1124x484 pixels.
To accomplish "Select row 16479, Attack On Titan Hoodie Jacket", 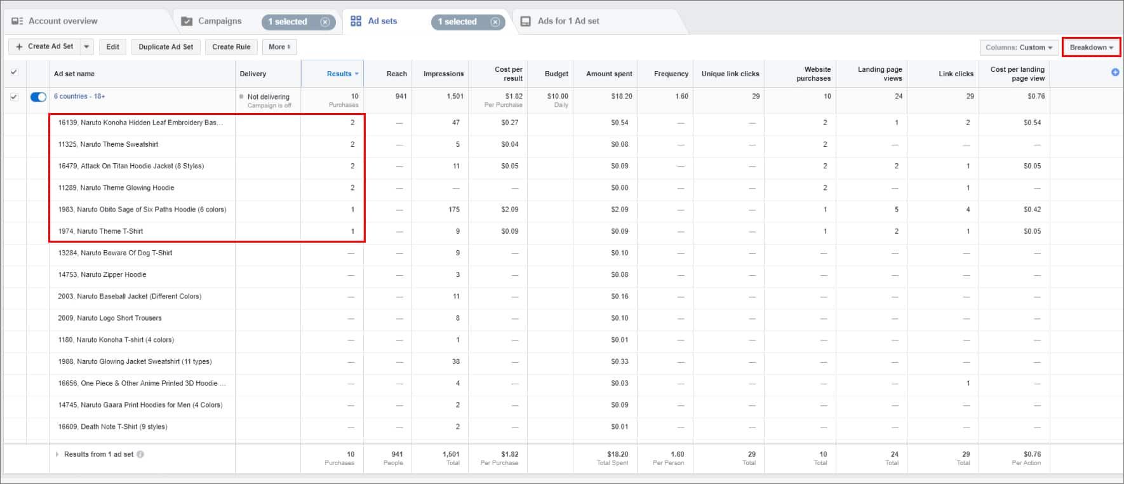I will [131, 166].
